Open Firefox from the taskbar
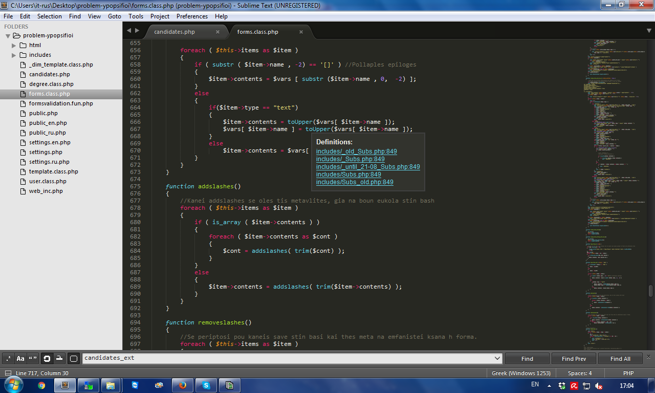Screen dimensions: 655x393 point(183,385)
